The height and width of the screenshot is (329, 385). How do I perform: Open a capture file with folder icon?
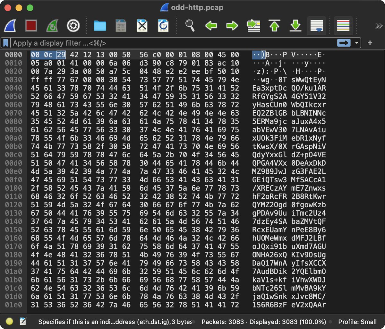pos(100,26)
